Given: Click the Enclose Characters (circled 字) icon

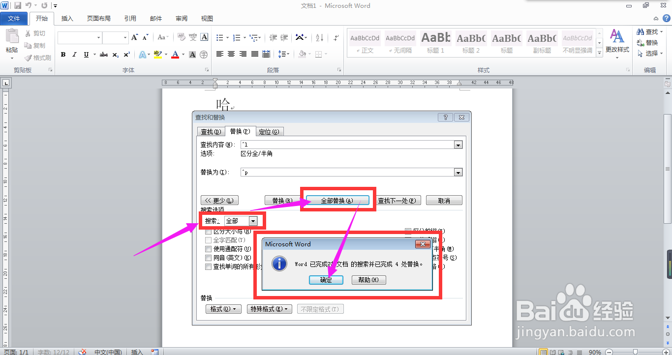Looking at the screenshot, I should click(x=204, y=55).
